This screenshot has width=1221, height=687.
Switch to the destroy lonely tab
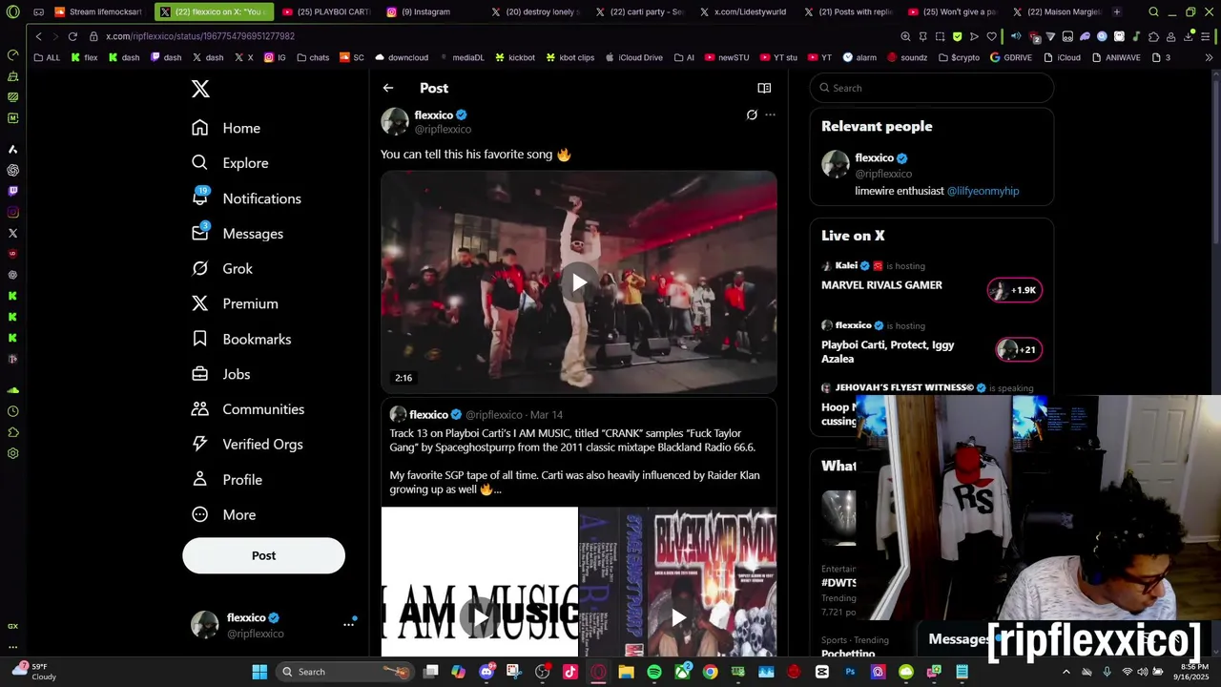coord(535,12)
